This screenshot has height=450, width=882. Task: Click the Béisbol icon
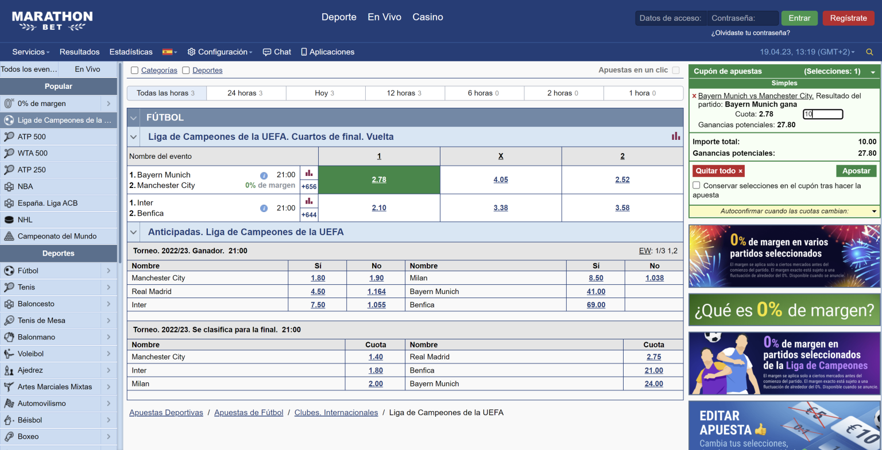(9, 420)
